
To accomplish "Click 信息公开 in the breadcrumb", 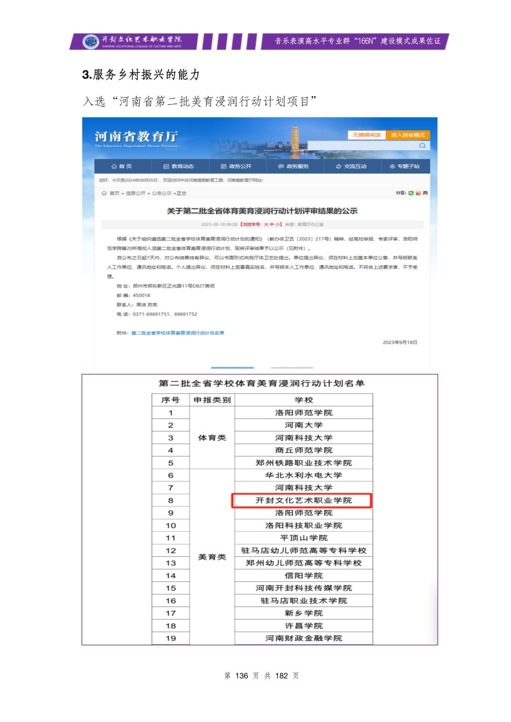I will [135, 193].
